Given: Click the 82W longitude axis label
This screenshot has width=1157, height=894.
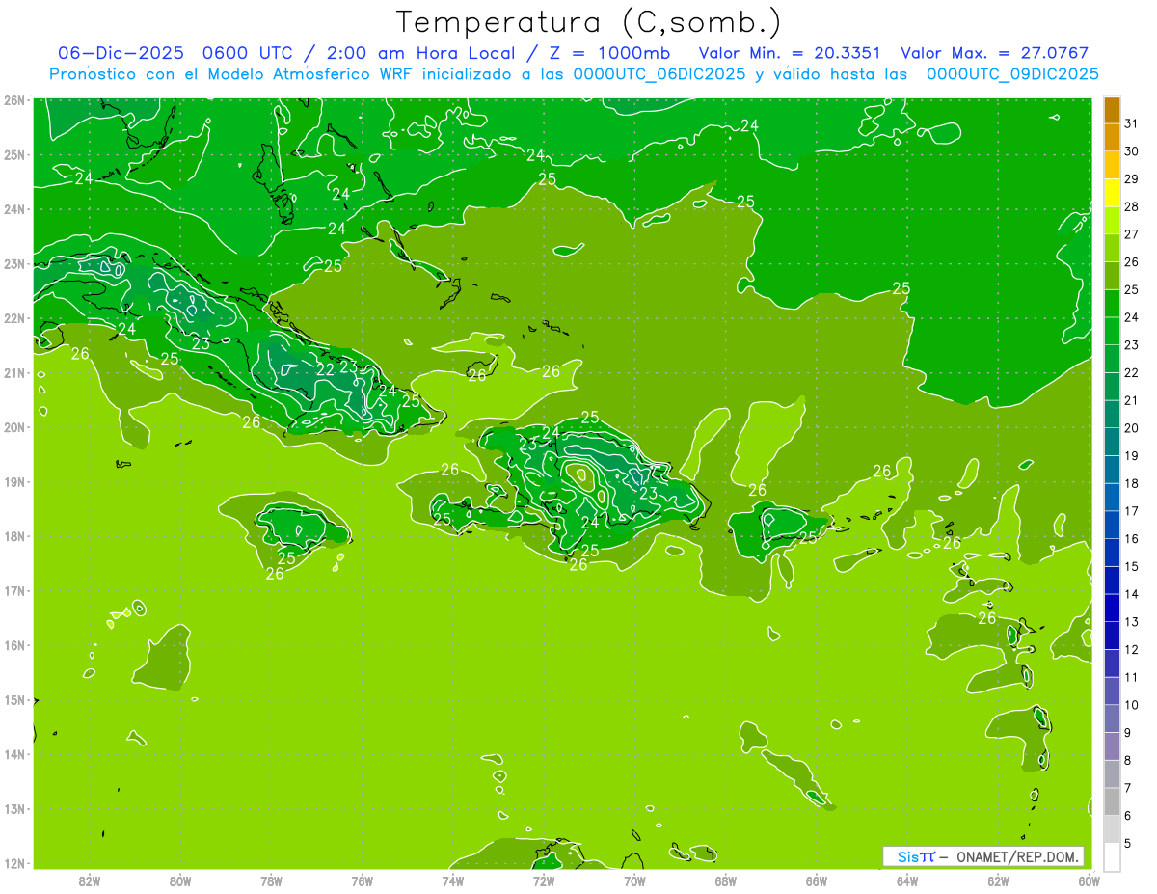Looking at the screenshot, I should tap(90, 880).
